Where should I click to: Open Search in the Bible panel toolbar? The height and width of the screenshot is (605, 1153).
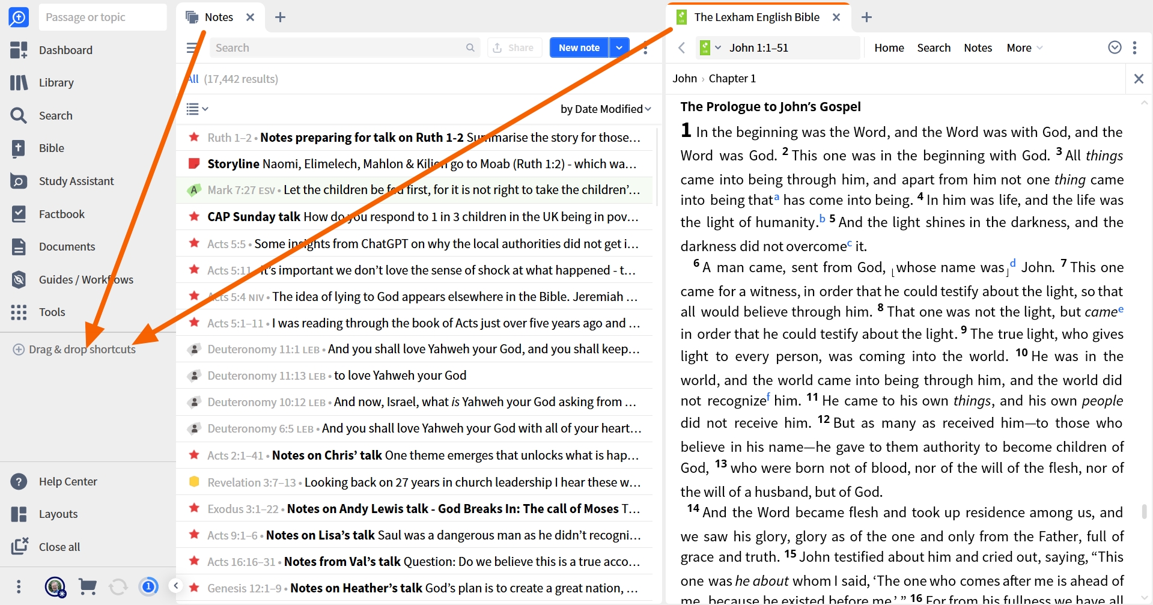934,47
